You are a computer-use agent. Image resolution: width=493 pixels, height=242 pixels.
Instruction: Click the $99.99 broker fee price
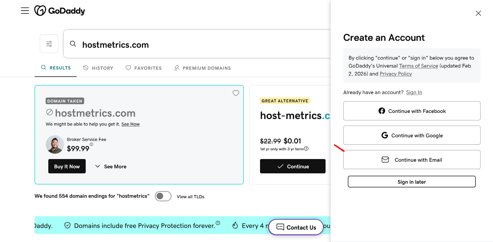[78, 149]
